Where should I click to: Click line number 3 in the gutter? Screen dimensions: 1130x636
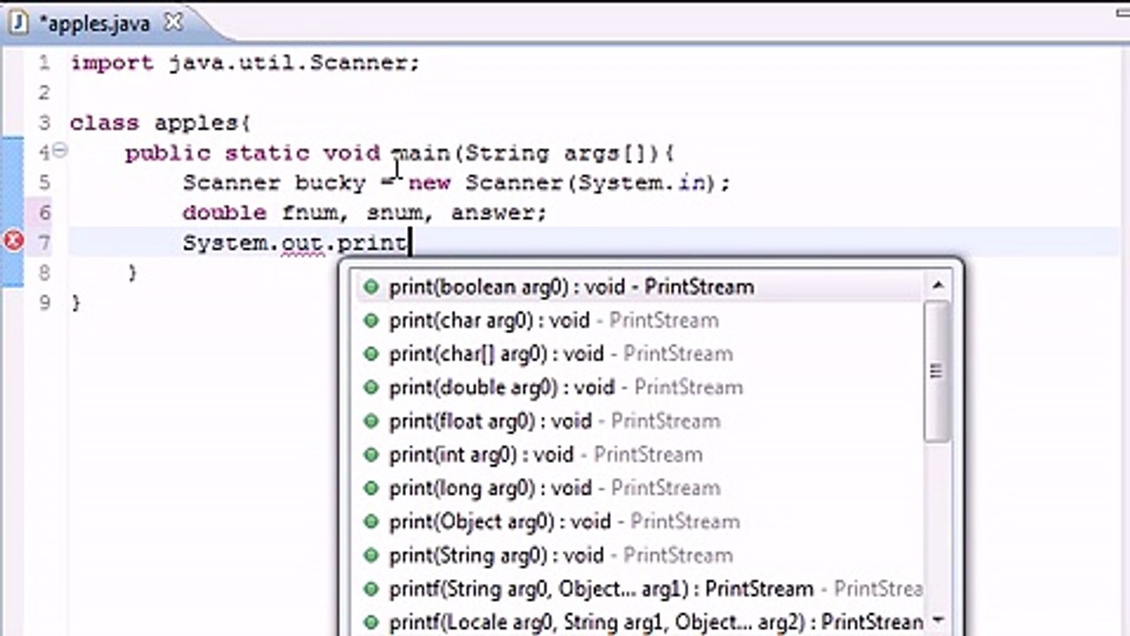[44, 123]
